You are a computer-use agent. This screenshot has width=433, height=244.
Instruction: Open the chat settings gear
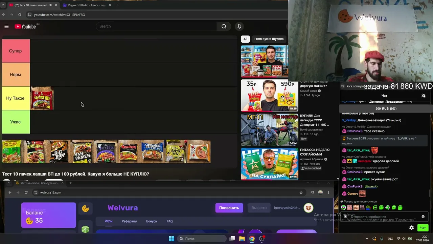click(x=411, y=228)
